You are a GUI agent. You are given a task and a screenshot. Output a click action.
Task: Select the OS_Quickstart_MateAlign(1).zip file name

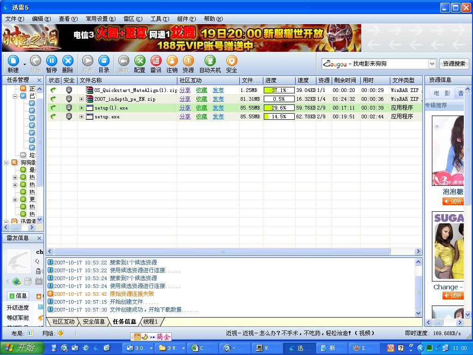(135, 90)
